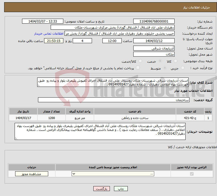The image size is (217, 196).
Task: Click the الزامی بودن ارائه مجوز column header
Action: pos(192,167)
